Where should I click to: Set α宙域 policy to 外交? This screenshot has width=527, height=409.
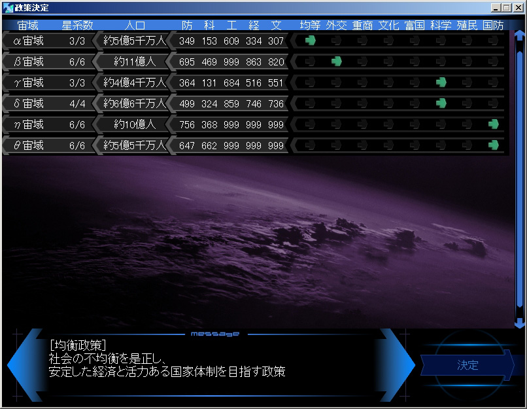(x=336, y=41)
